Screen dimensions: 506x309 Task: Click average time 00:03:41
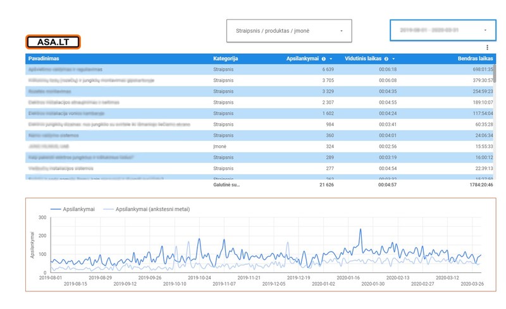(388, 124)
